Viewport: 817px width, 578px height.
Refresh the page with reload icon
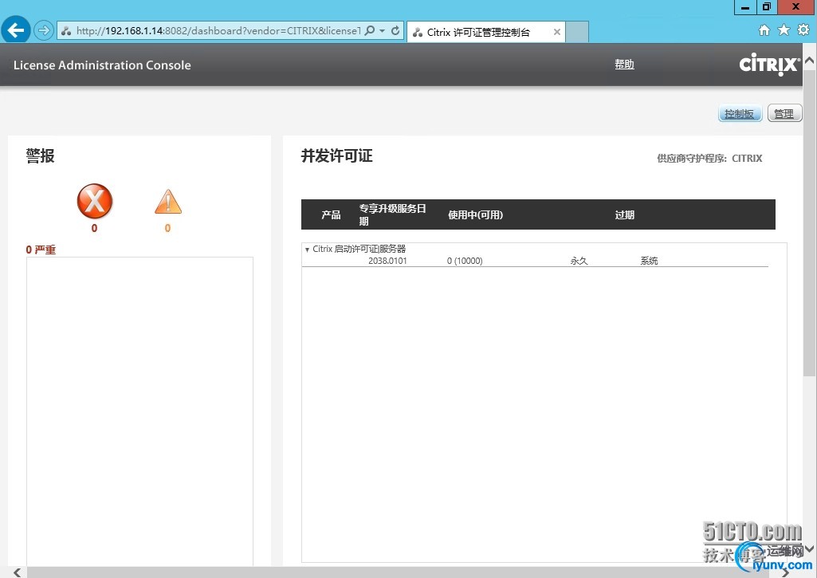coord(395,31)
